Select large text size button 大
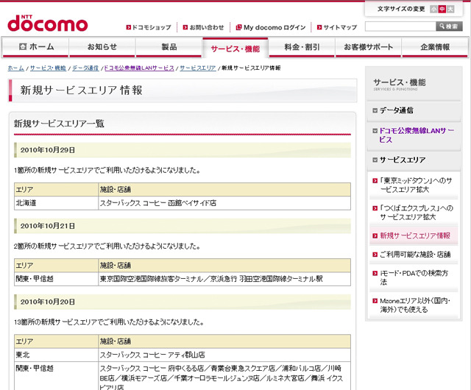This screenshot has width=471, height=390. coord(450,9)
